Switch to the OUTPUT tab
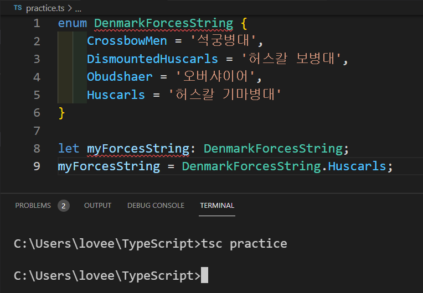 click(x=97, y=206)
